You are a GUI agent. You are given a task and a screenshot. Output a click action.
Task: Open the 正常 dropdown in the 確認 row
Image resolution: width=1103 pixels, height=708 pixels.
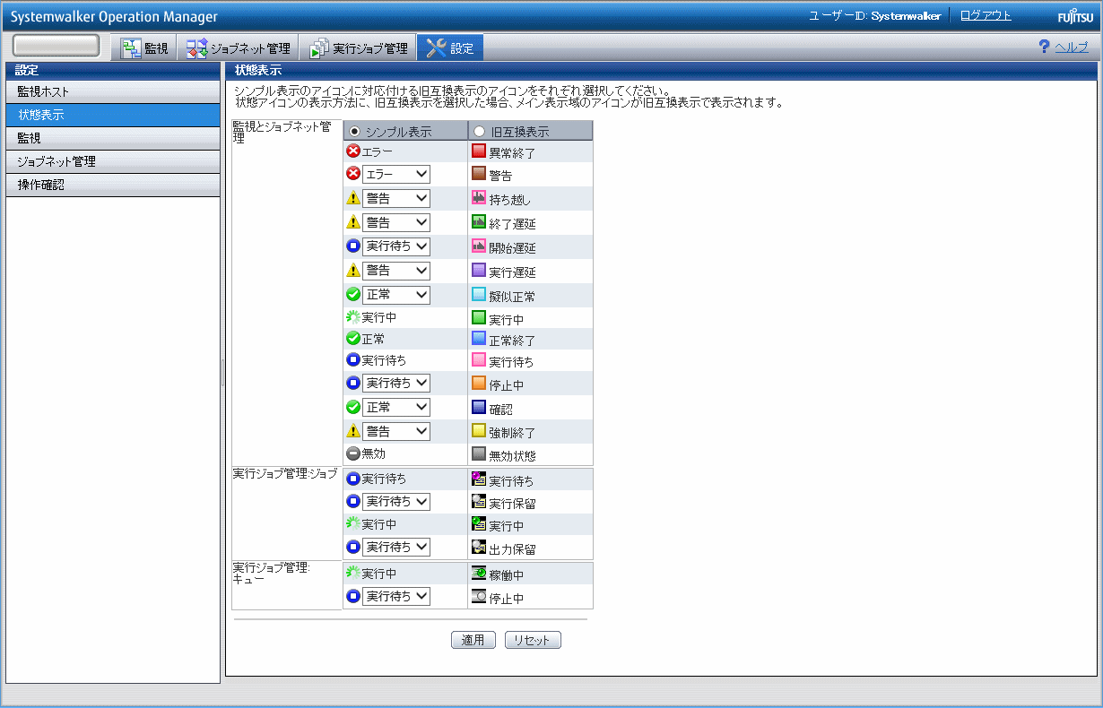(x=396, y=407)
